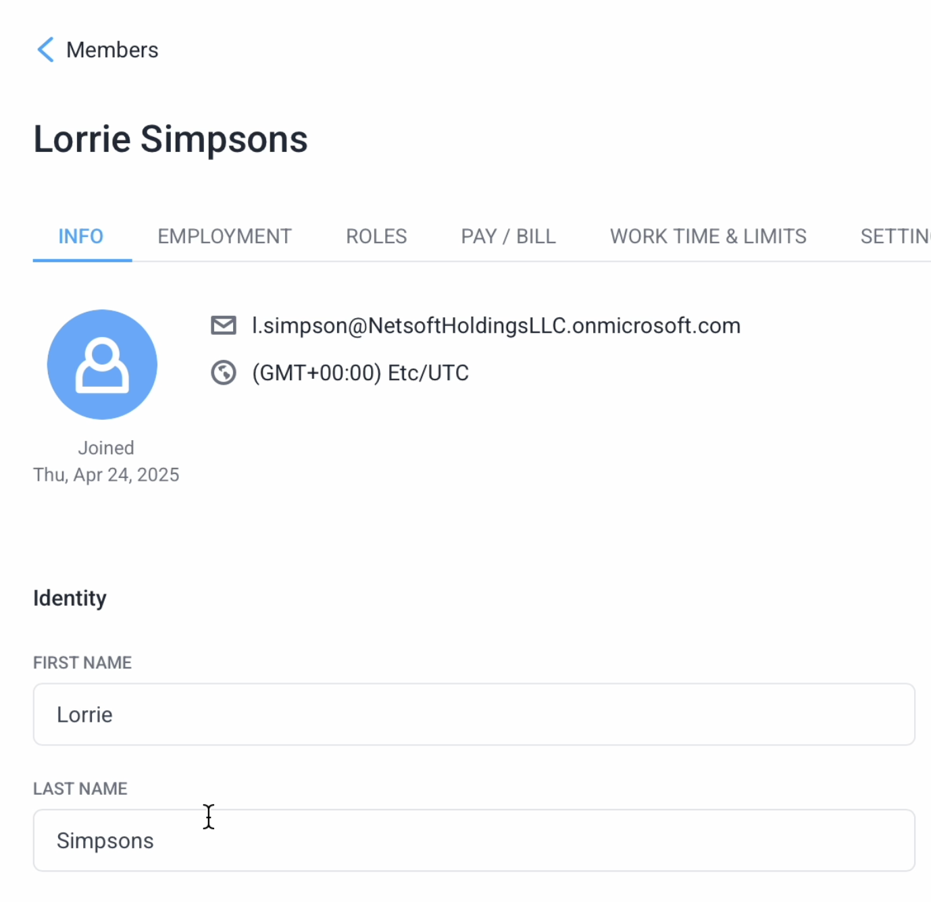Go back via the Members link
This screenshot has width=931, height=902.
[112, 50]
